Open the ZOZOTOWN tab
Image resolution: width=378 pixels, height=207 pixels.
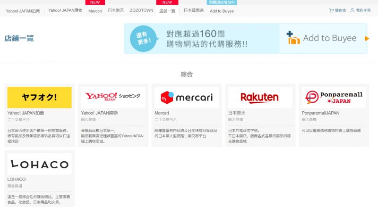pyautogui.click(x=141, y=10)
